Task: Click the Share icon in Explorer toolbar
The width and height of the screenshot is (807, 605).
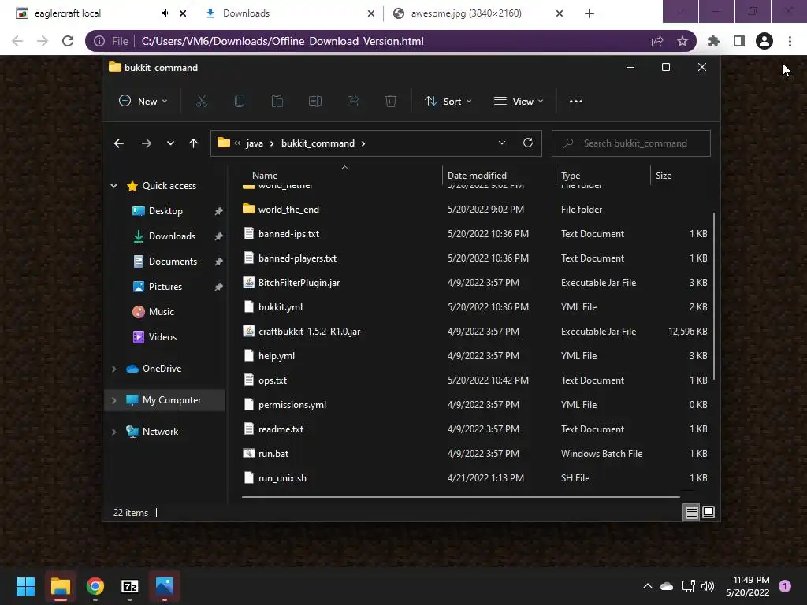Action: coord(353,102)
